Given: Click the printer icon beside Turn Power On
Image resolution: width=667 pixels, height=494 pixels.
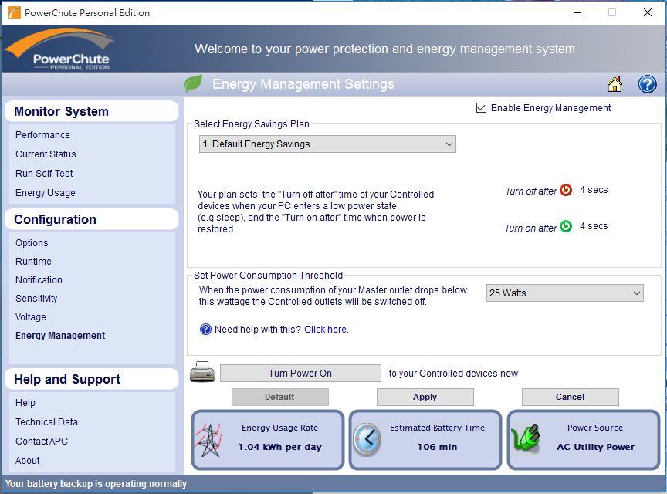Looking at the screenshot, I should click(202, 372).
